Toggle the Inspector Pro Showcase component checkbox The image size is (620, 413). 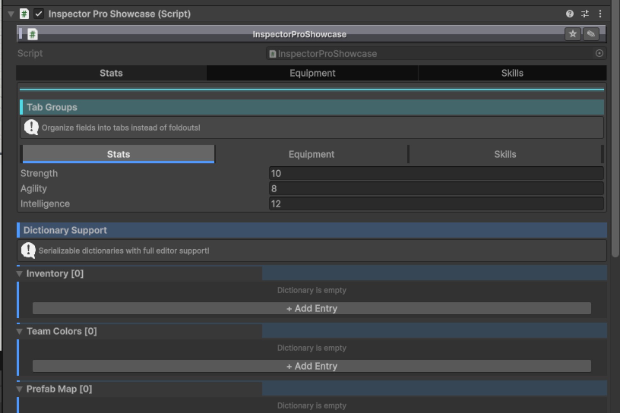39,14
